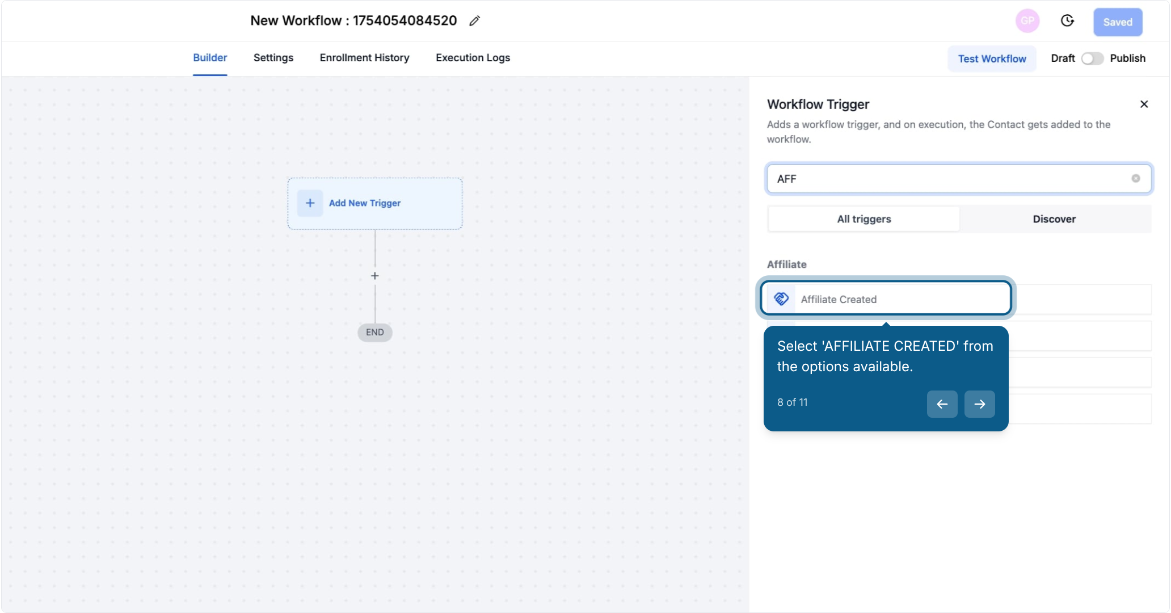The height and width of the screenshot is (613, 1171).
Task: Open the Enrollment History tab
Action: click(364, 58)
